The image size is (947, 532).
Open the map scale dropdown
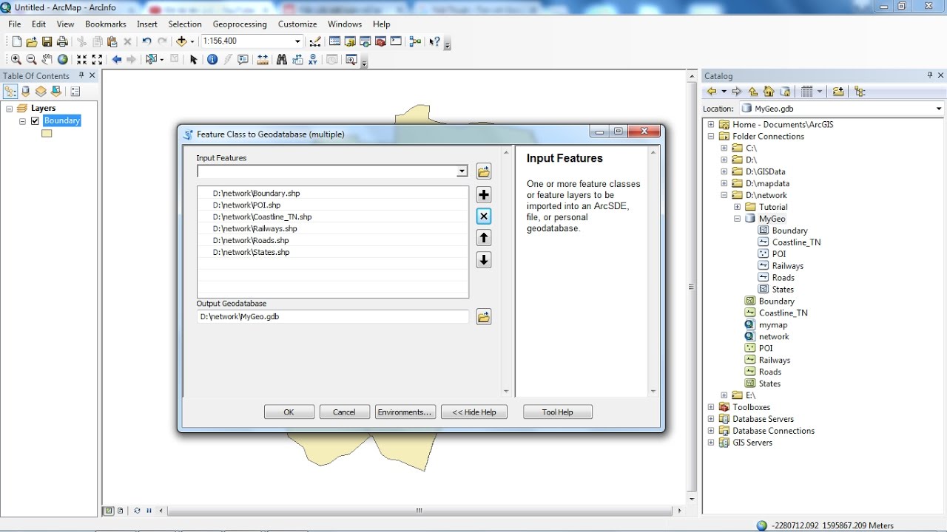[x=298, y=42]
